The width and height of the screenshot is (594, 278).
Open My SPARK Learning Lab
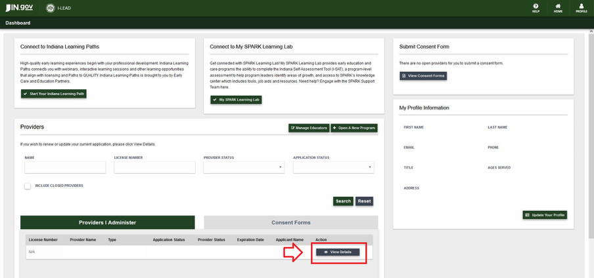point(237,100)
